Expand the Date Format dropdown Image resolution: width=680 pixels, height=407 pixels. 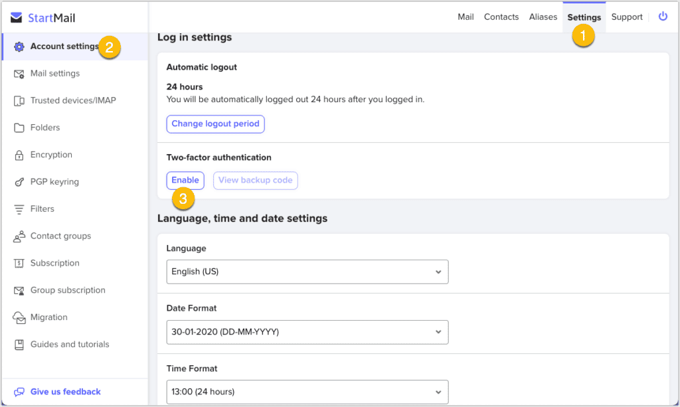click(307, 332)
